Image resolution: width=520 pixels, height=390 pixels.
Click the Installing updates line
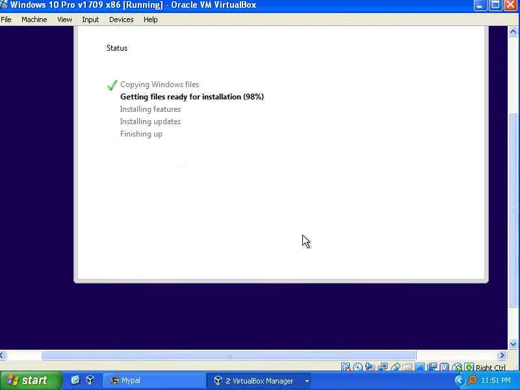click(150, 122)
